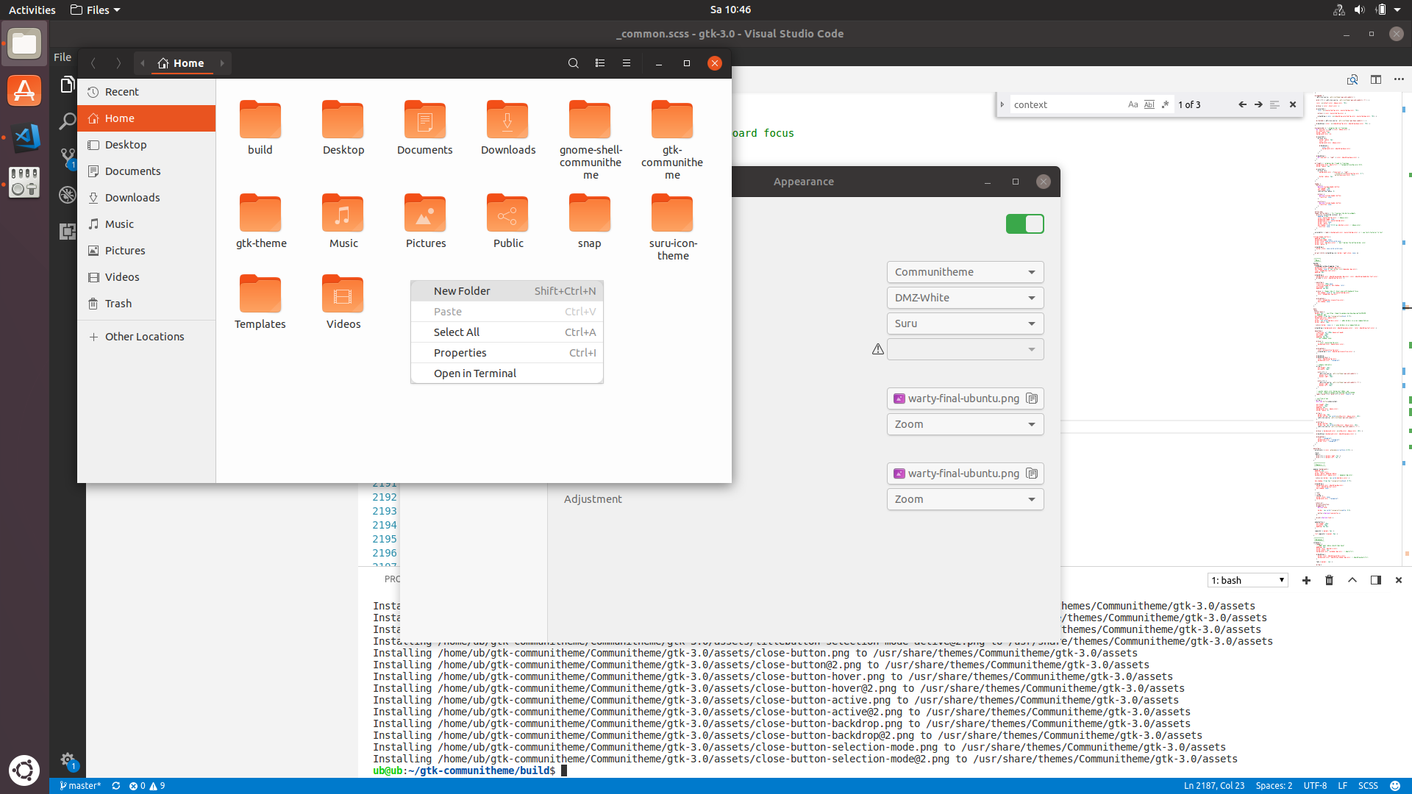Enable regex search in the Find widget

pos(1165,104)
